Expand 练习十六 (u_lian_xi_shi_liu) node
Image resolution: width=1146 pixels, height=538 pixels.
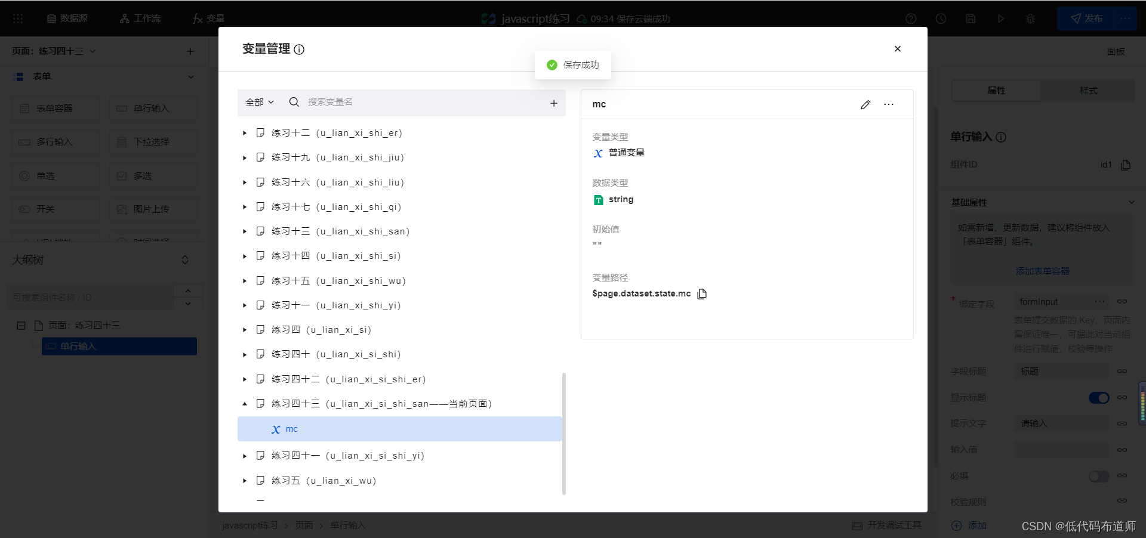[245, 183]
